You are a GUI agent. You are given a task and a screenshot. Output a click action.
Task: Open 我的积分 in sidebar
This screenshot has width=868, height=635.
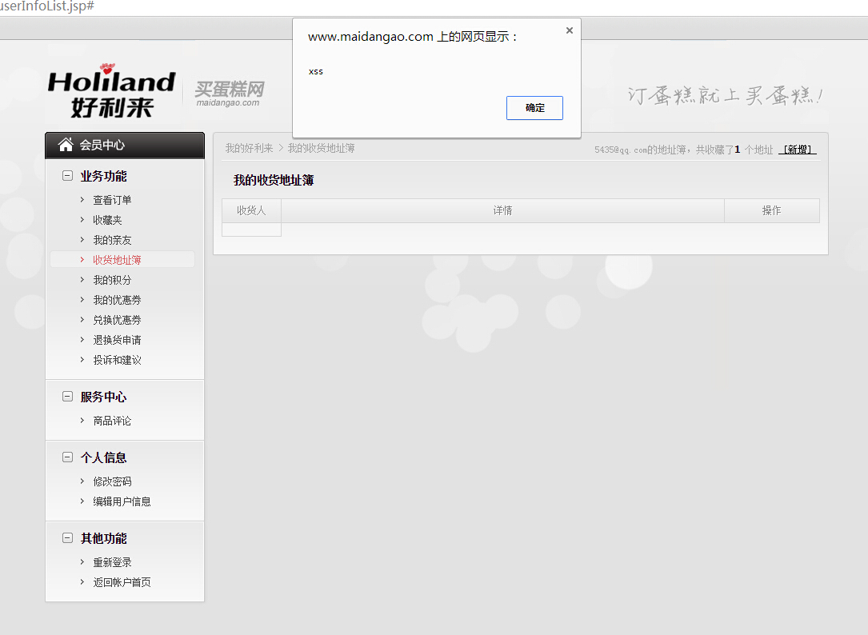tap(112, 280)
